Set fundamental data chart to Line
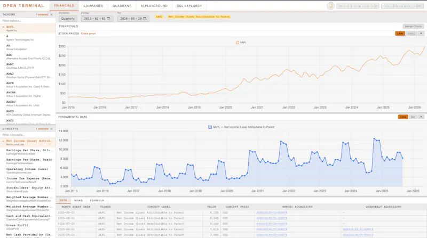 point(403,117)
